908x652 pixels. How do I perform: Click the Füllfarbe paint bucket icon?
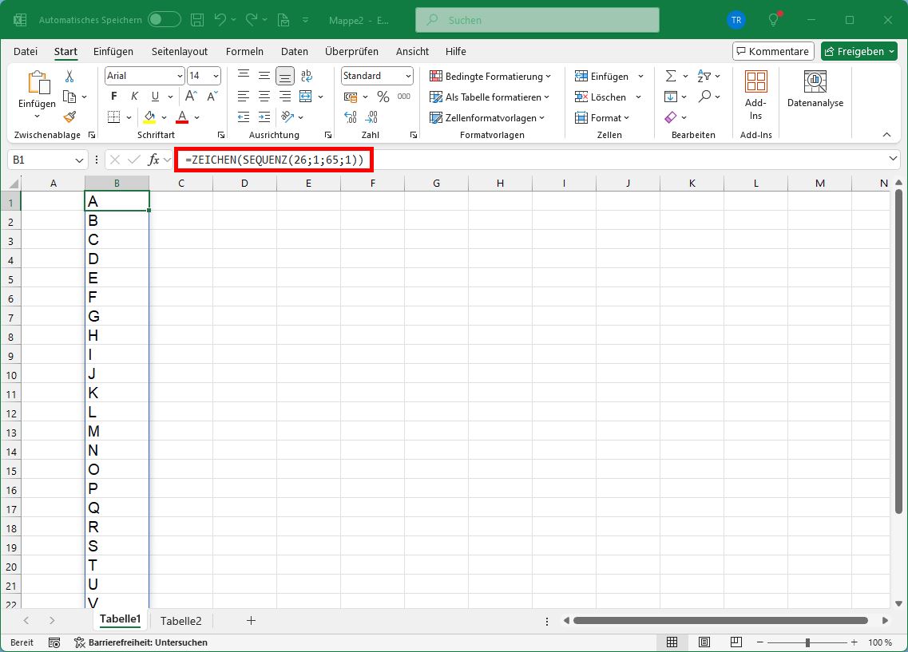pos(150,117)
